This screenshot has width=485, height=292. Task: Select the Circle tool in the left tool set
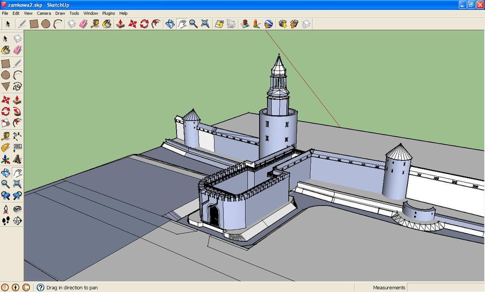(x=6, y=75)
